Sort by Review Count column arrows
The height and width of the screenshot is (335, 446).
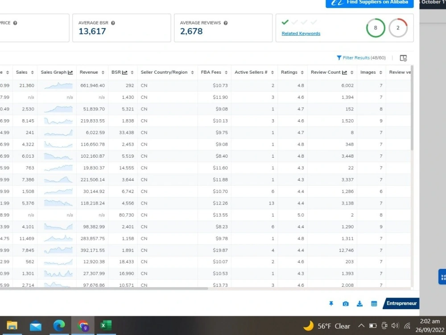[x=352, y=73]
